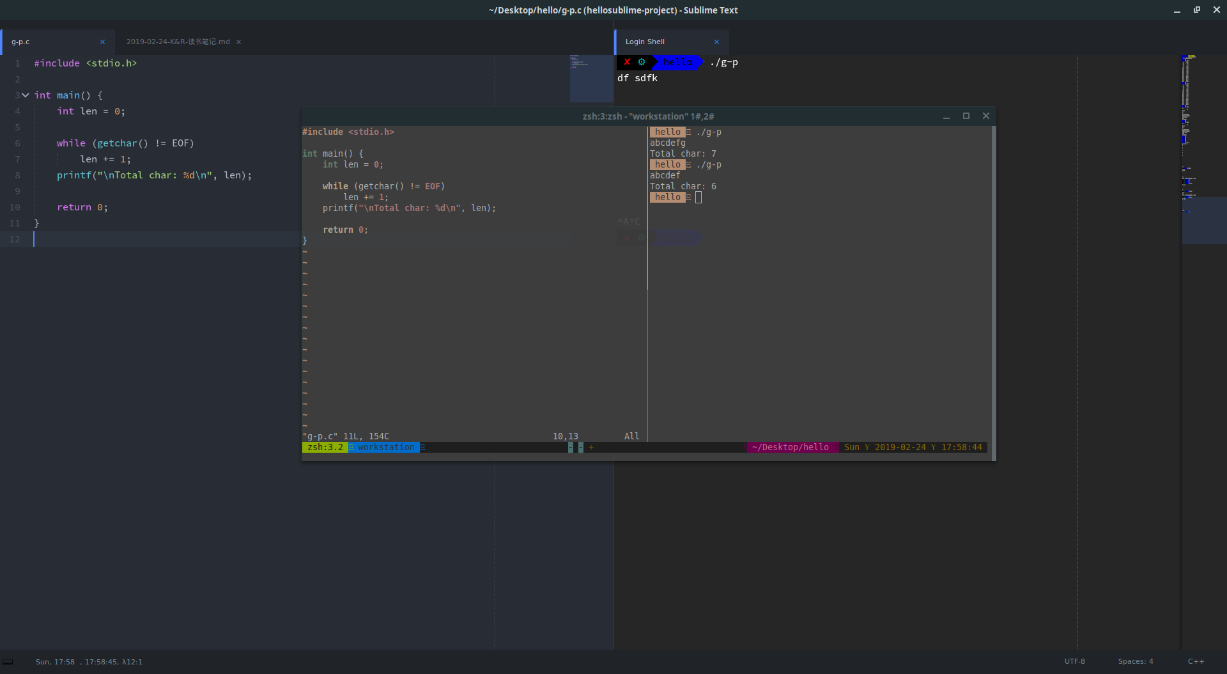Click the plus indicator in tmux bar
Screen dimensions: 1227x674
(591, 448)
